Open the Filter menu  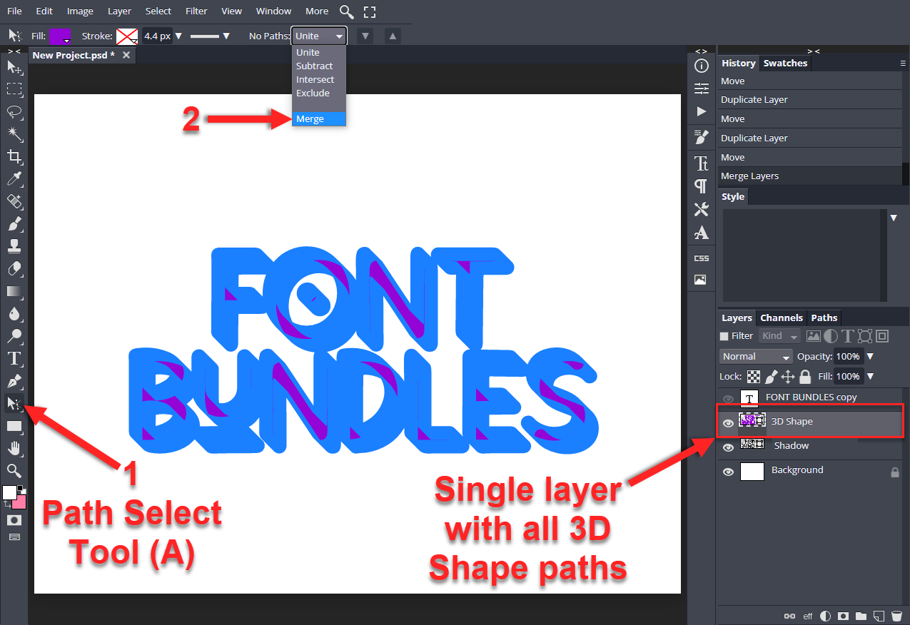click(196, 11)
